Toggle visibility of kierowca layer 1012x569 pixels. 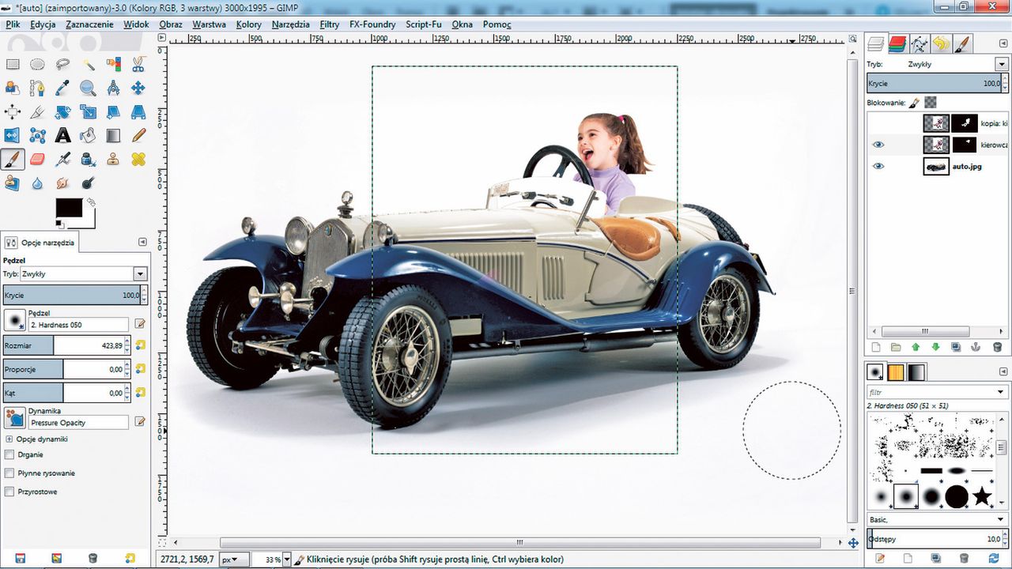pyautogui.click(x=878, y=145)
